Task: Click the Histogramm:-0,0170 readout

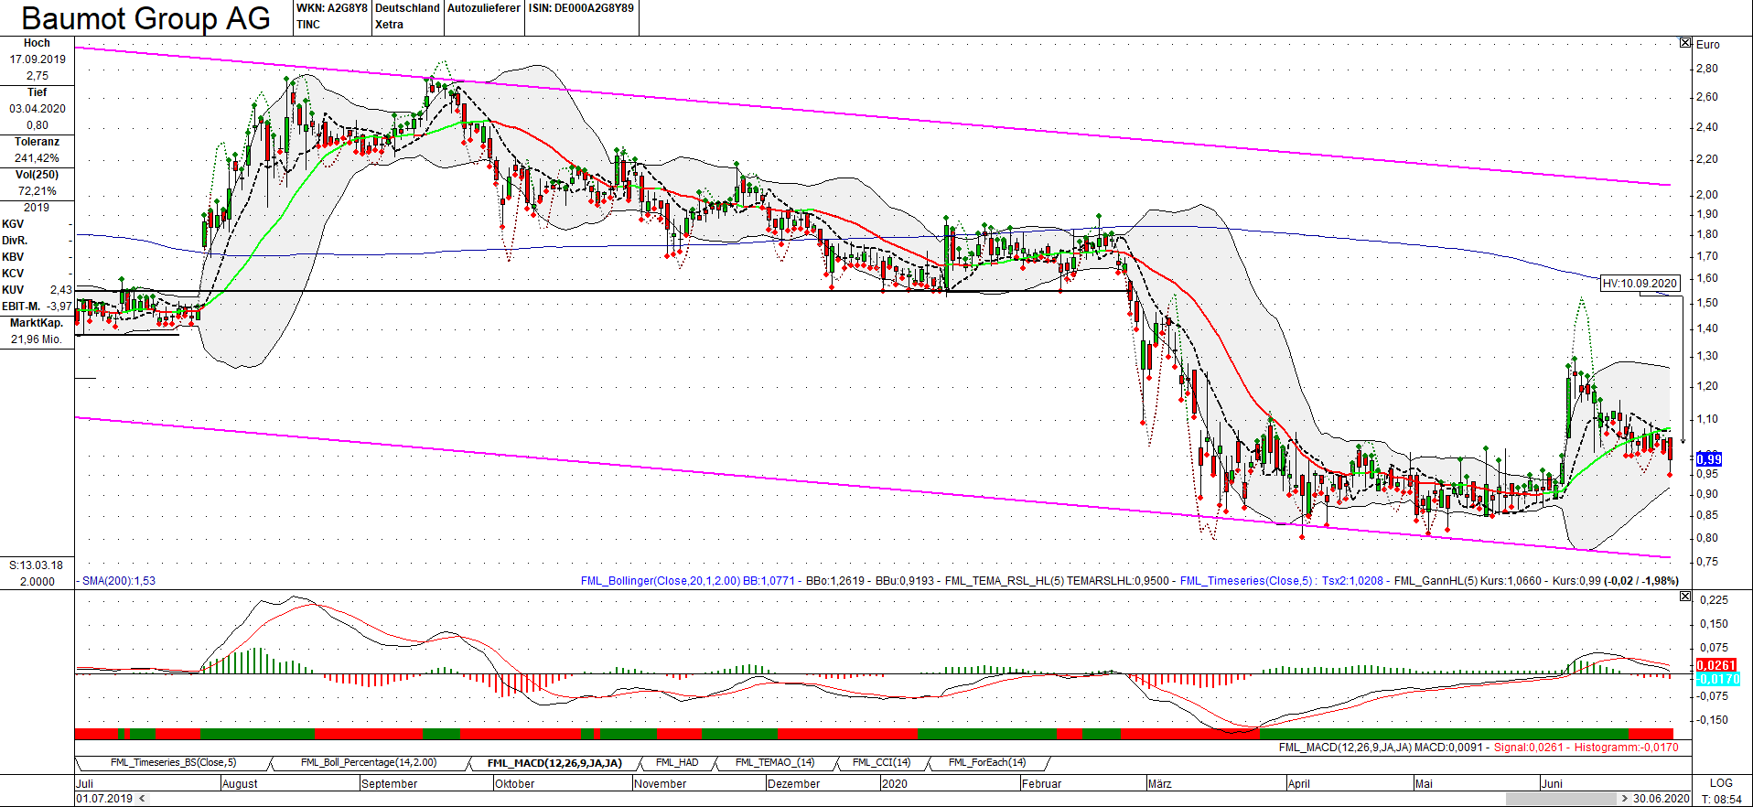Action: tap(1627, 748)
